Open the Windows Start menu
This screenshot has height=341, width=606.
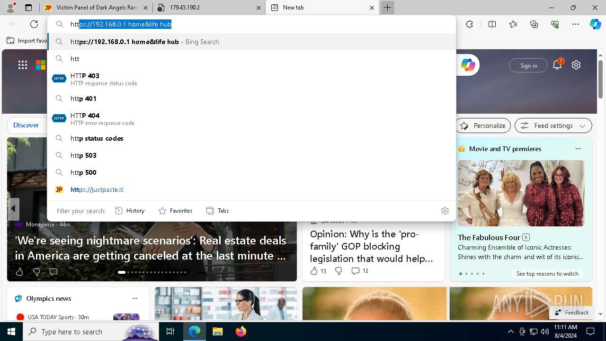(11, 332)
